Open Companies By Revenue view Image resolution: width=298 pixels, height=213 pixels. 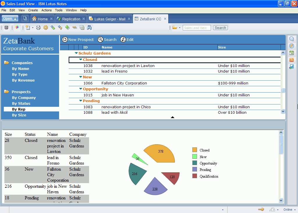coord(23,80)
